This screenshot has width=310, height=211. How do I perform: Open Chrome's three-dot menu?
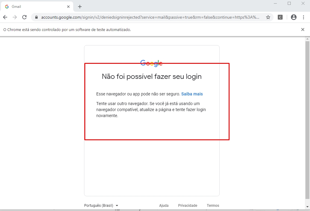click(x=303, y=17)
